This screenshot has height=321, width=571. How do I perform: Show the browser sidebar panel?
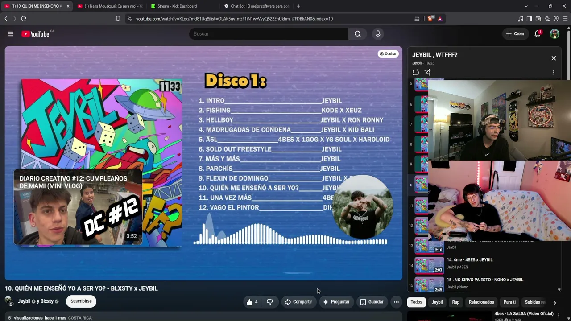[x=529, y=19]
